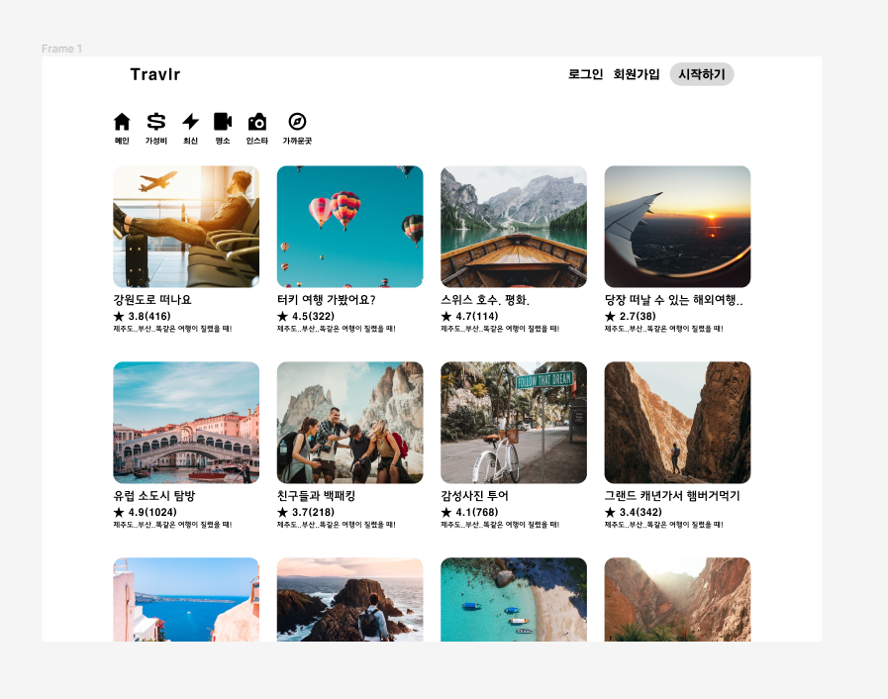Viewport: 888px width, 699px height.
Task: Click the Travlr logo
Action: [x=155, y=74]
